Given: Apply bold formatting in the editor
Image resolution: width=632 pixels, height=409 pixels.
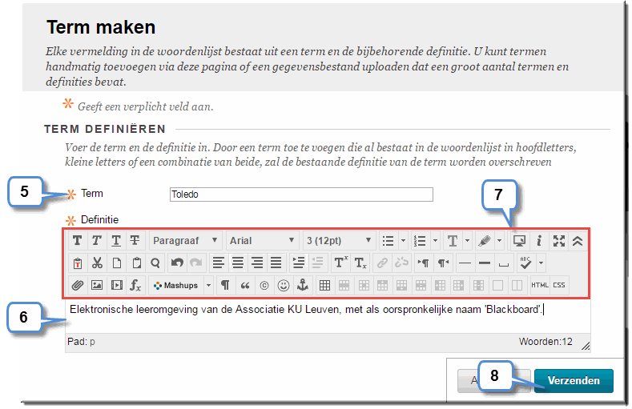Looking at the screenshot, I should click(78, 241).
